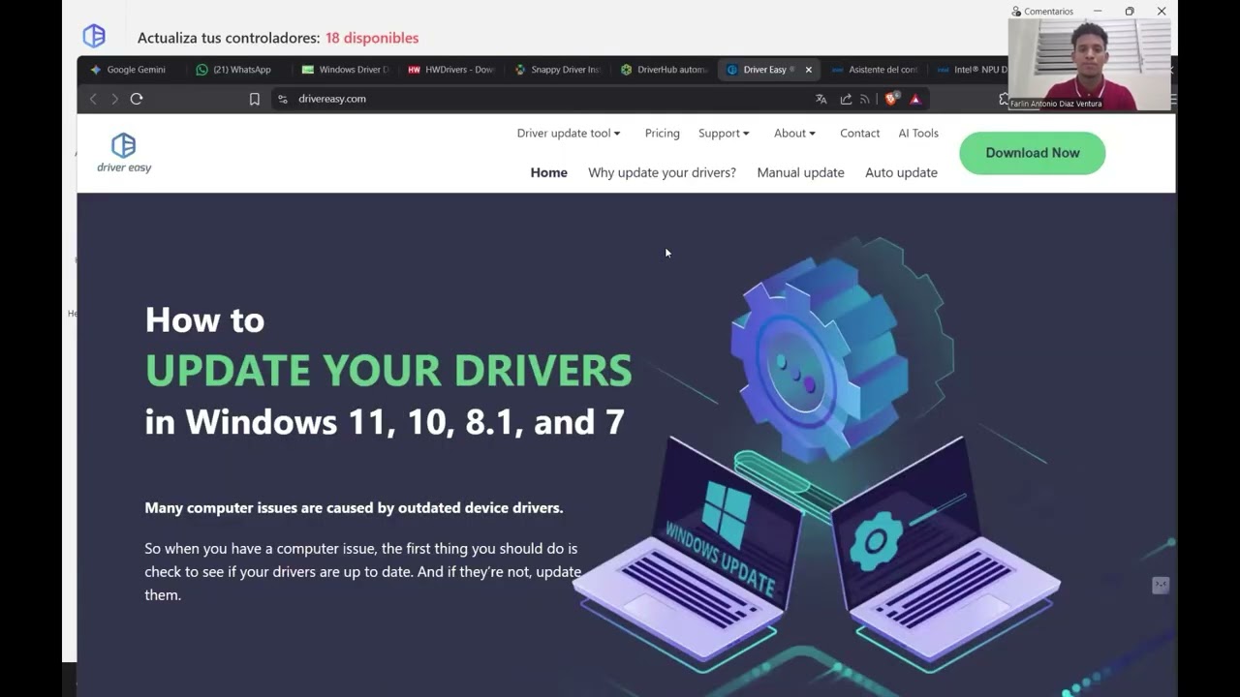The image size is (1240, 697).
Task: Switch to the WhatsApp tab
Action: (233, 70)
